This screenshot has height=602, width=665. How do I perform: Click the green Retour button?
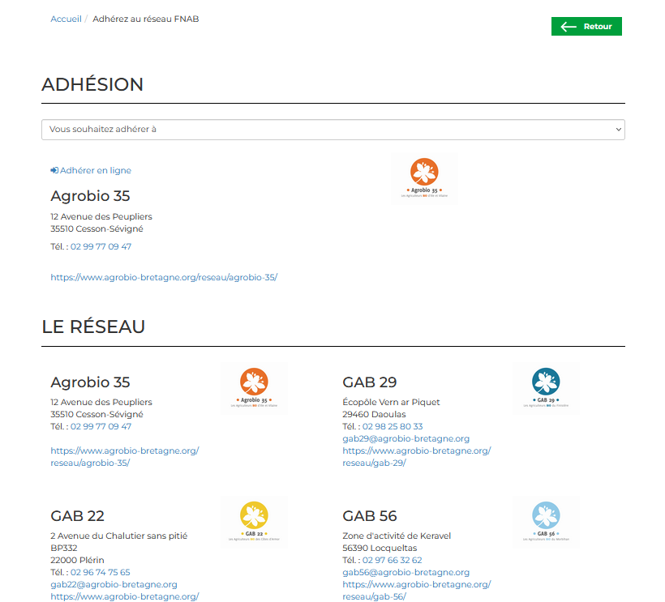(586, 26)
